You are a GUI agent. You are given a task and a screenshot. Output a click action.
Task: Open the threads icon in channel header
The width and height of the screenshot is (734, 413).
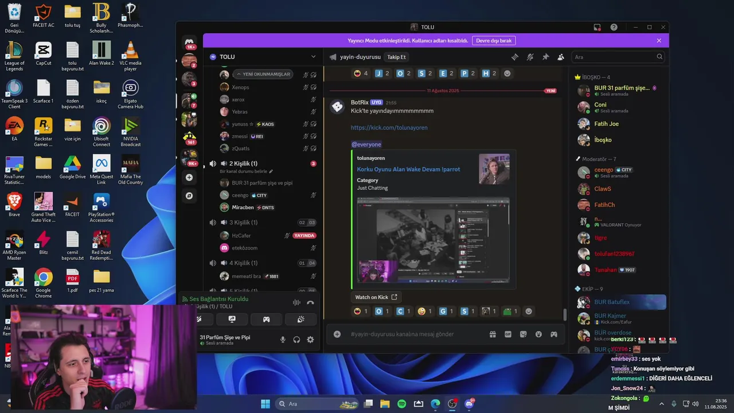pos(515,57)
